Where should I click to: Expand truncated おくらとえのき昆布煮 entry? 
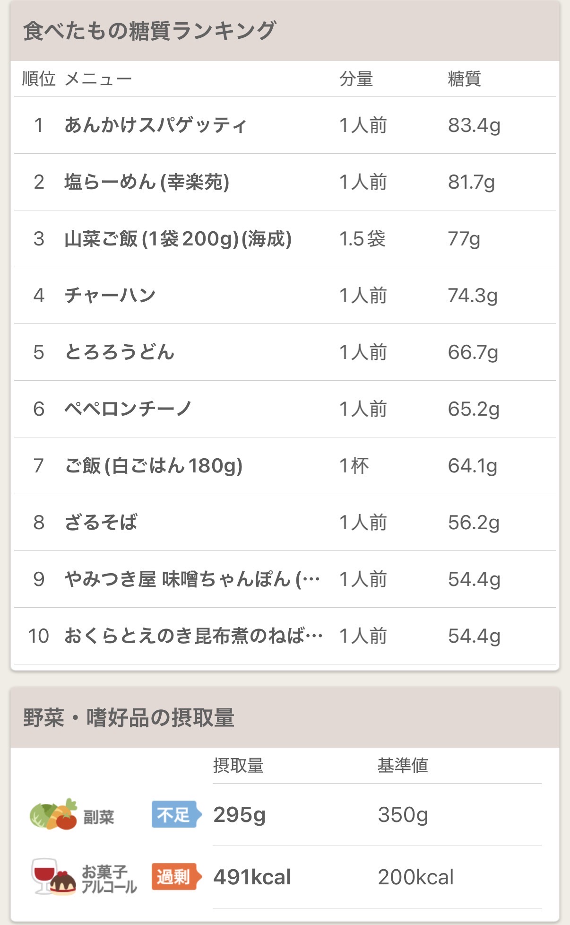(x=193, y=636)
